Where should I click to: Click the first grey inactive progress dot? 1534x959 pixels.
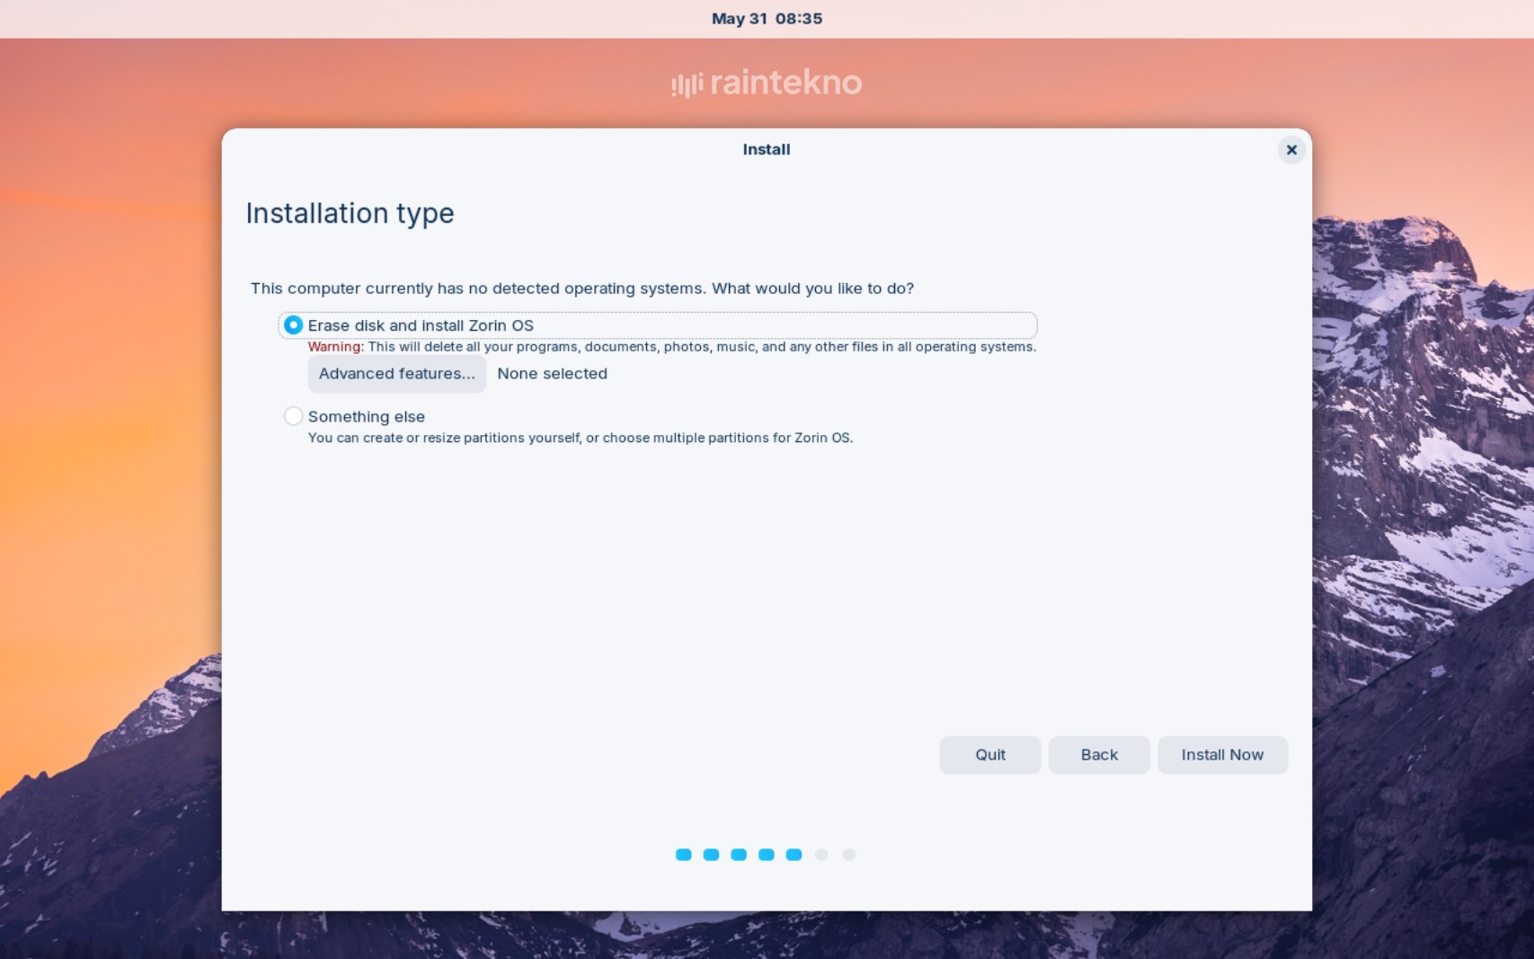821,855
